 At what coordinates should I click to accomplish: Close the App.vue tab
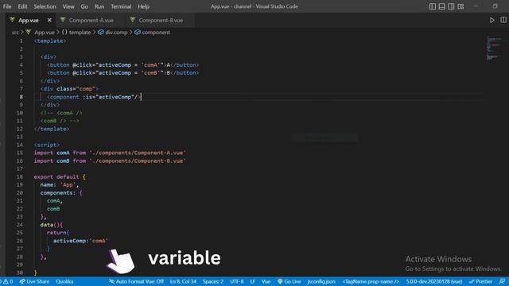click(49, 20)
